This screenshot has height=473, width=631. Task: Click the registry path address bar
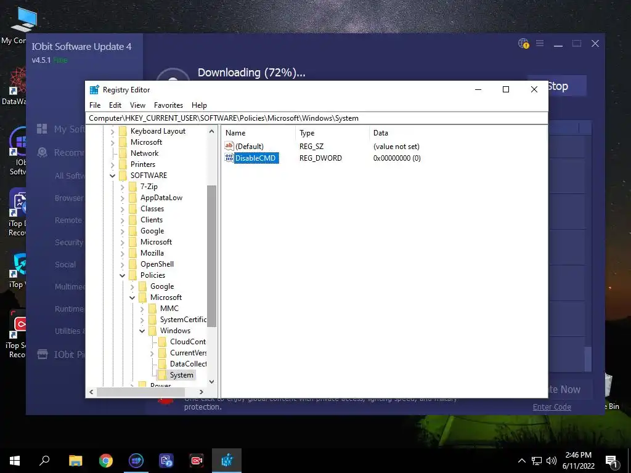(317, 118)
